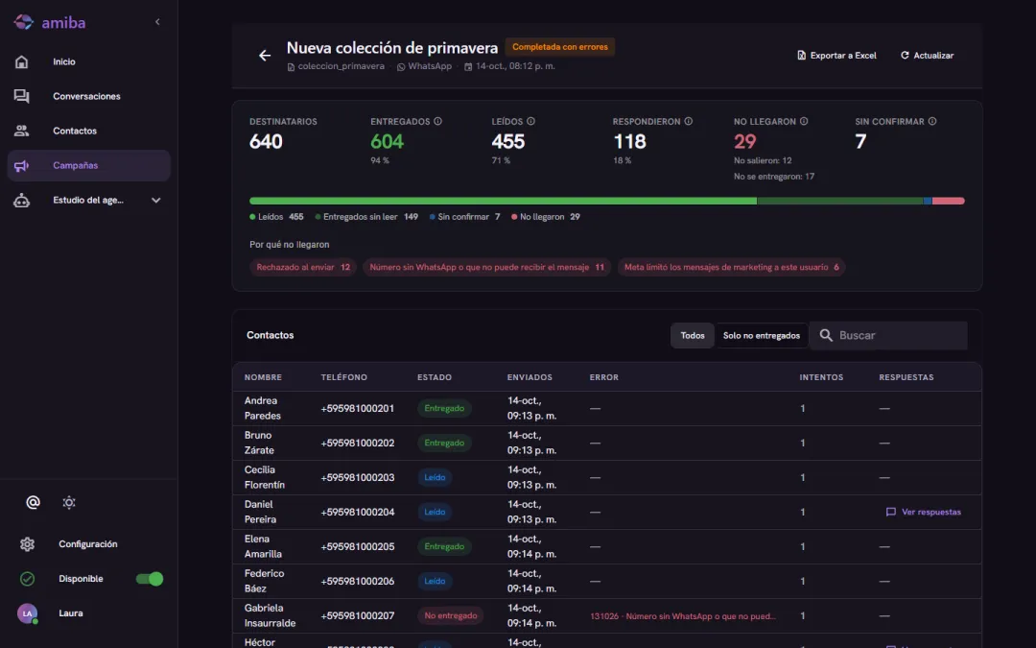The height and width of the screenshot is (648, 1036).
Task: Click the 131026 error text in Gabriela's row
Action: point(683,616)
